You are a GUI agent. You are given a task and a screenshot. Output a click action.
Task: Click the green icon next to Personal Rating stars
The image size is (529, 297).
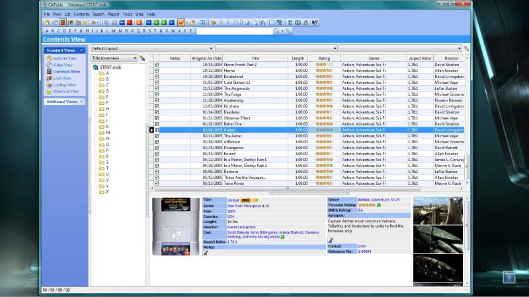click(x=378, y=205)
